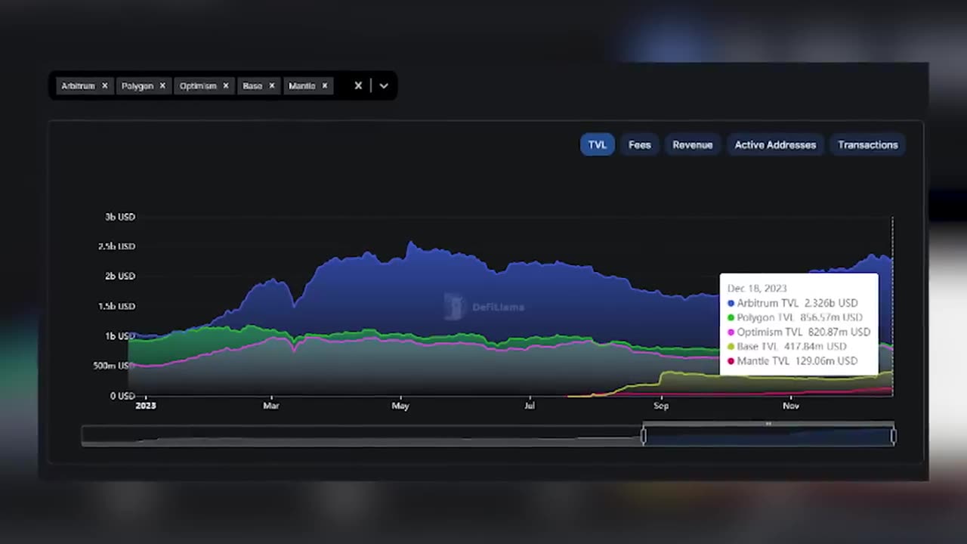The width and height of the screenshot is (967, 544).
Task: Clear all selected chains
Action: coord(359,86)
